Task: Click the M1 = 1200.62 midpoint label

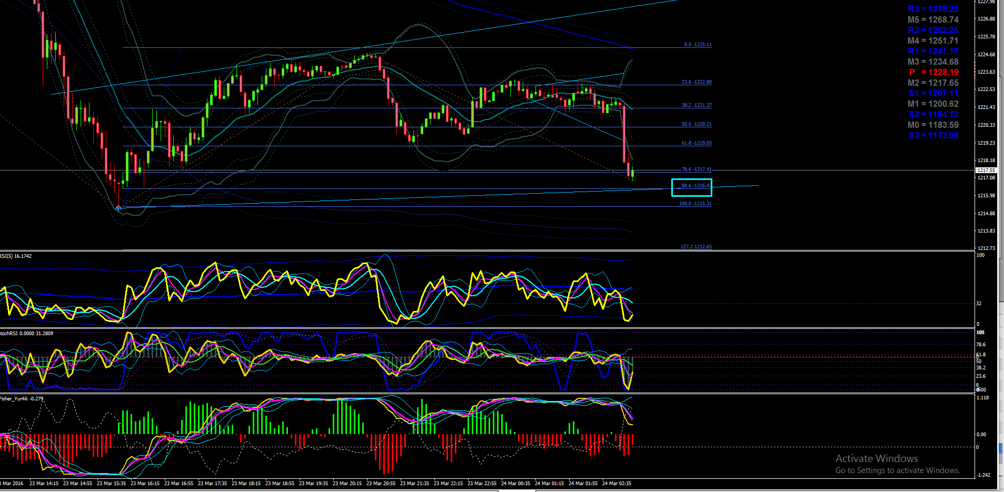Action: 933,104
